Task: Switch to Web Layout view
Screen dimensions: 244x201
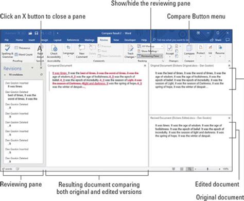Action: point(189,169)
